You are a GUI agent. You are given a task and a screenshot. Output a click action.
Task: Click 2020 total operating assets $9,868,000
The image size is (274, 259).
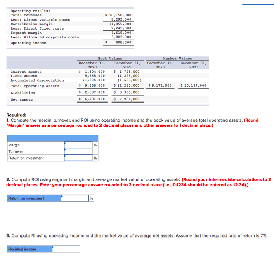point(92,85)
